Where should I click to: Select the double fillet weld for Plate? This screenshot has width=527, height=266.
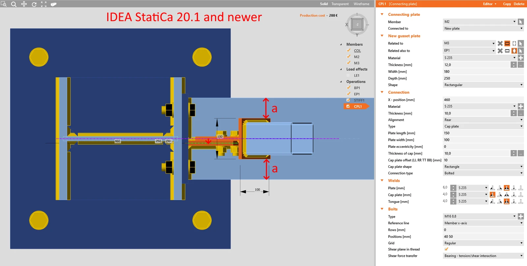pos(507,188)
